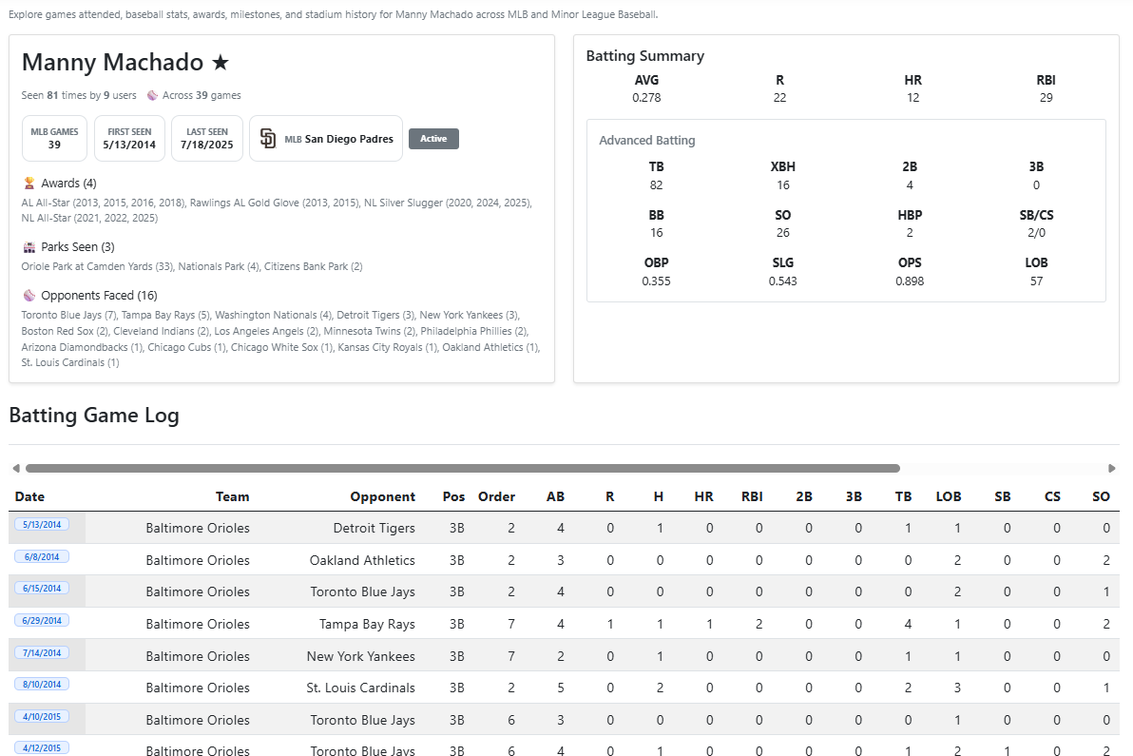Click the left scroll arrow of game log
This screenshot has width=1133, height=756.
(16, 469)
